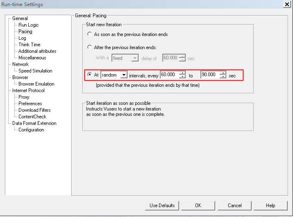
Task: Click Use Defaults button
Action: pyautogui.click(x=162, y=206)
